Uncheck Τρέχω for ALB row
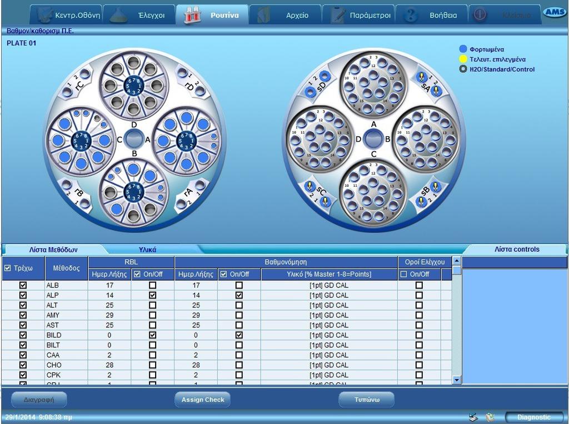569x424 pixels. 23,285
